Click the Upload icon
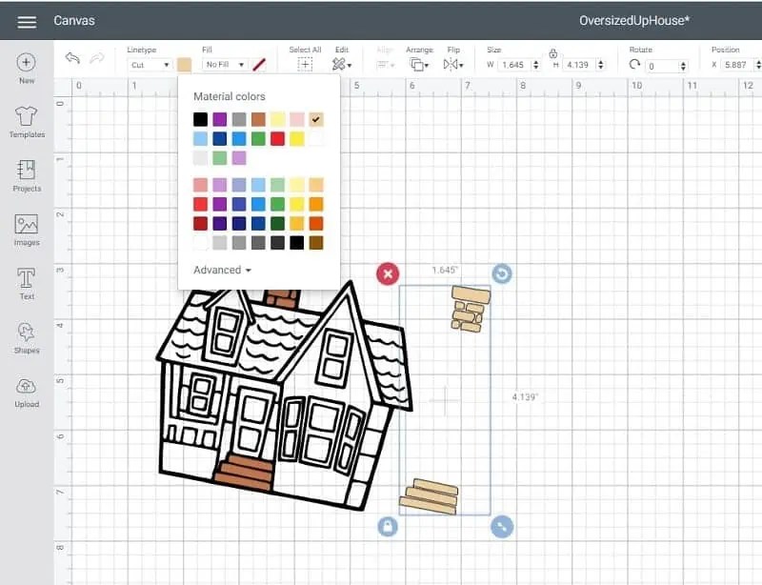 27,386
